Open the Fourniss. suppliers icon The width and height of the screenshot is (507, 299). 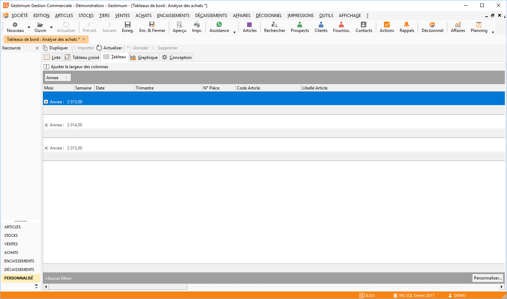pos(341,27)
